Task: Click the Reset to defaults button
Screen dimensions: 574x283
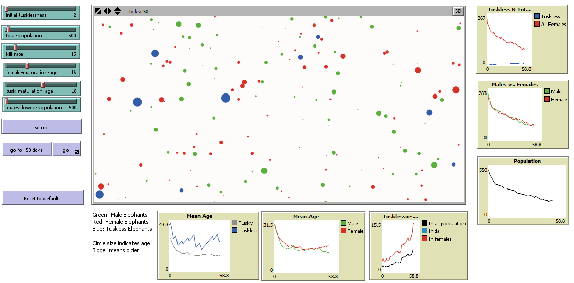Action: click(42, 198)
